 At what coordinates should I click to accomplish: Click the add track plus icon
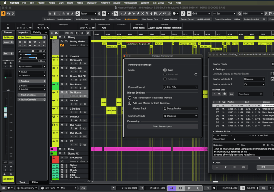tap(52, 32)
